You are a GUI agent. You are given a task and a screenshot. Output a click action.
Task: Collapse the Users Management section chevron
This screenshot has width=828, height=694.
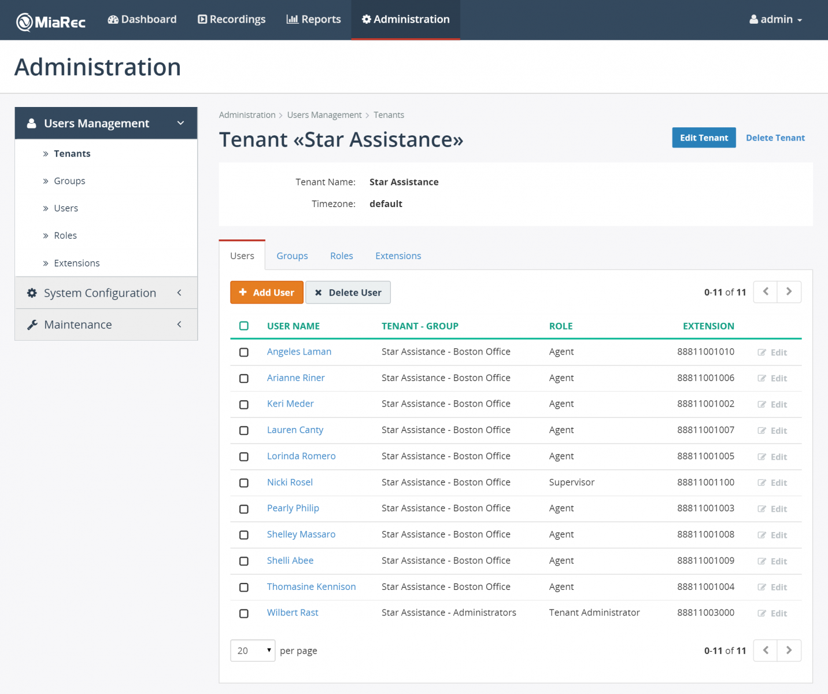click(180, 123)
